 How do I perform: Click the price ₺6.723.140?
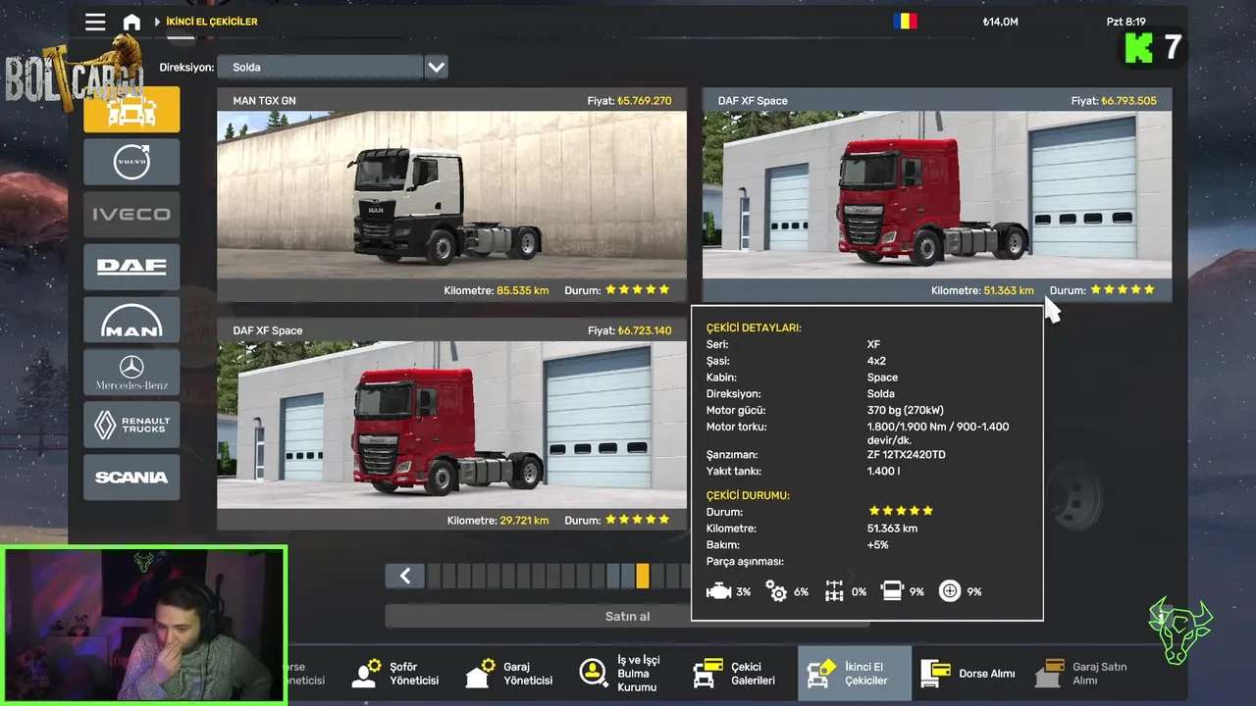[645, 330]
